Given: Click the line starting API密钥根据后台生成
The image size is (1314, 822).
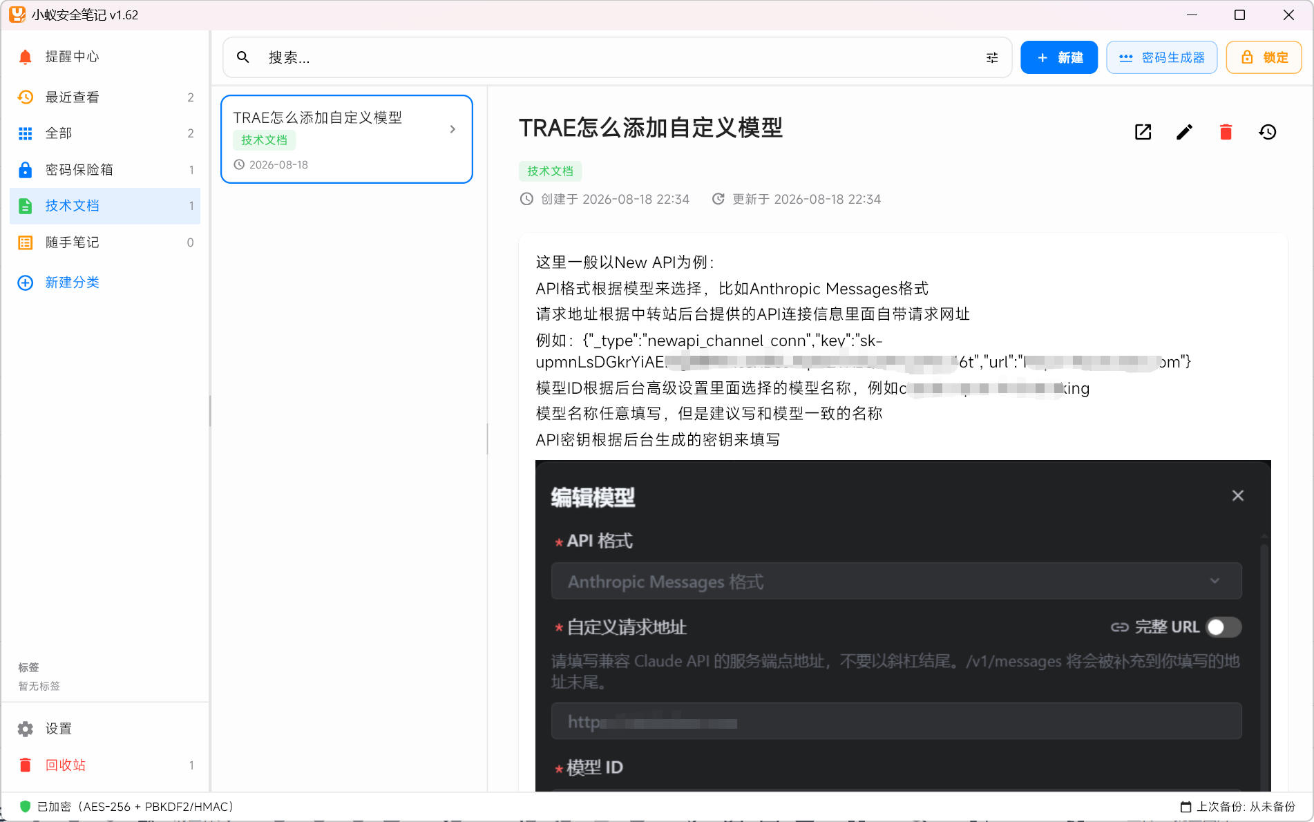Looking at the screenshot, I should (658, 439).
